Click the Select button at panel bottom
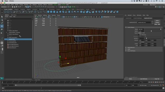The height and width of the screenshot is (92, 165). (130, 79)
